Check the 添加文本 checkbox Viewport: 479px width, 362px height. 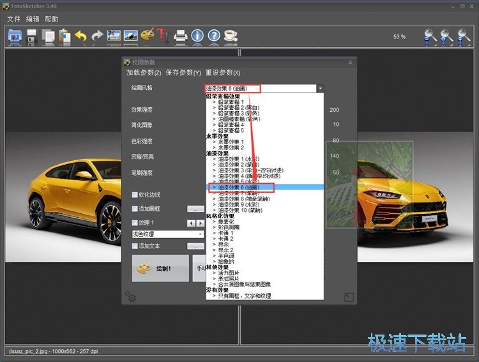coord(135,246)
